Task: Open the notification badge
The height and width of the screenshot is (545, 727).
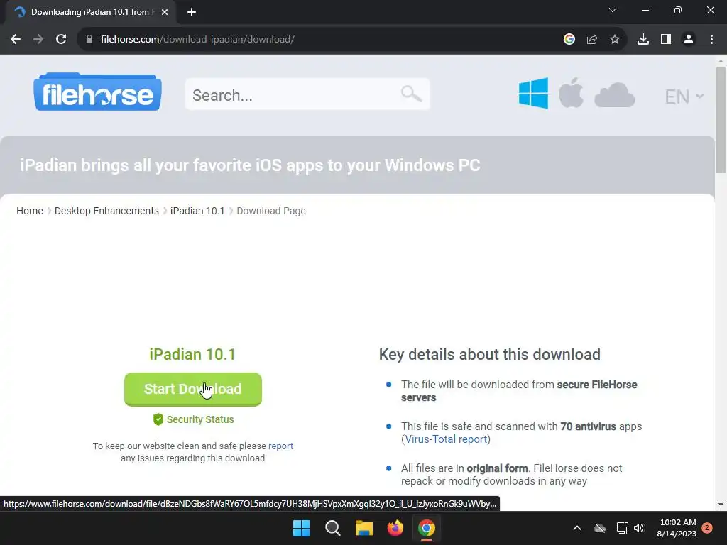Action: point(707,528)
